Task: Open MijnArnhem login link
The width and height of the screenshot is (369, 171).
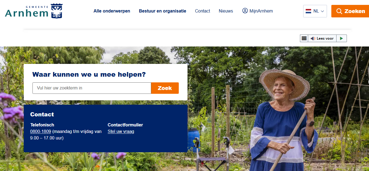Action: point(258,11)
